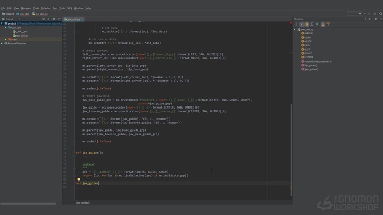This screenshot has width=383, height=215.
Task: Expand the venv folder in project tree
Action: 6,39
